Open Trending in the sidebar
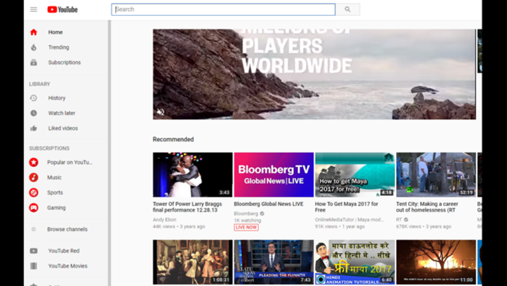The height and width of the screenshot is (286, 507). [x=66, y=48]
